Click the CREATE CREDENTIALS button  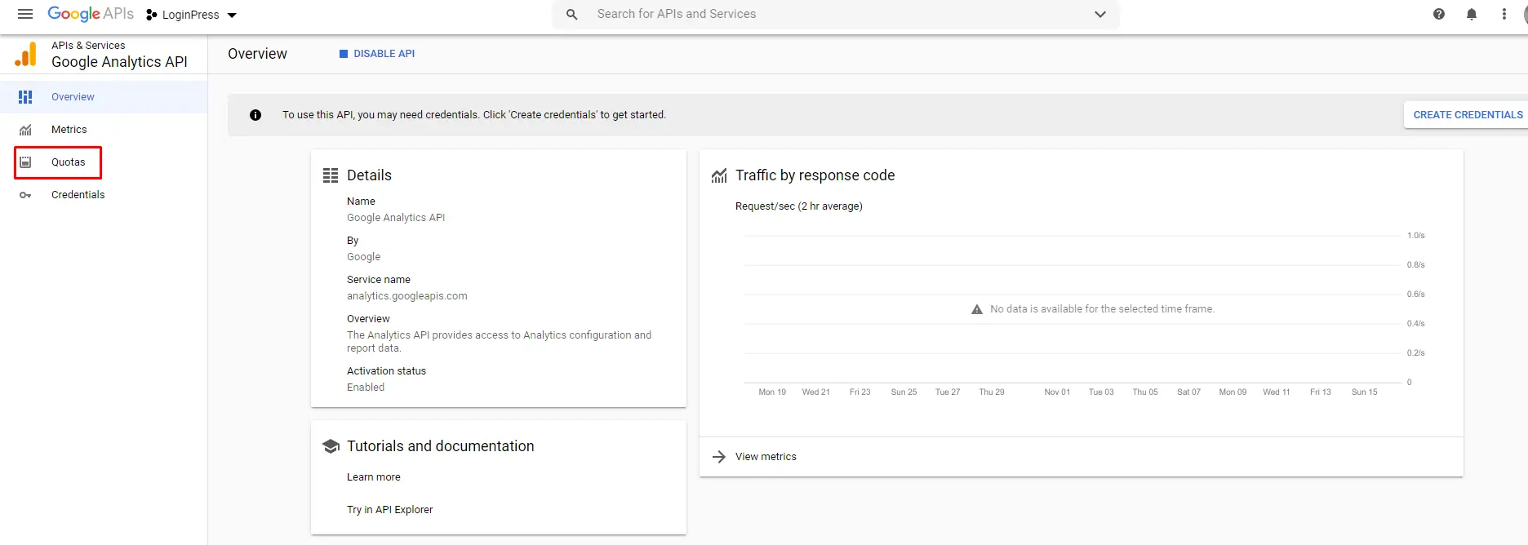point(1468,115)
